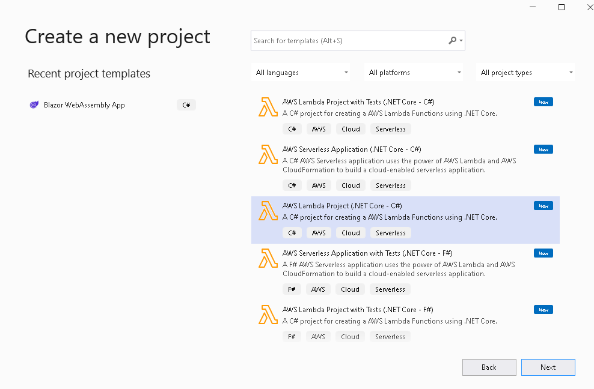Select AWS Lambda Project with Tests (.NET Core - C#)
The width and height of the screenshot is (594, 389).
pyautogui.click(x=405, y=116)
